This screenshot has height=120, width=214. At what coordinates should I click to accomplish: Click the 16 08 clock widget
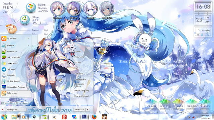tap(203, 7)
